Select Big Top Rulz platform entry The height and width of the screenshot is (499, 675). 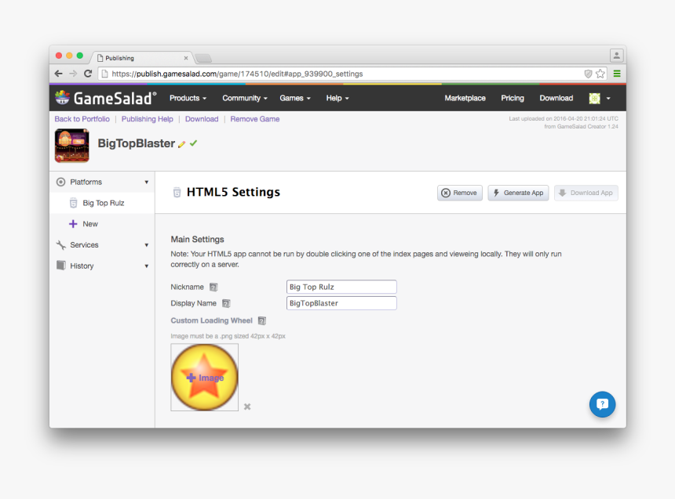(102, 203)
